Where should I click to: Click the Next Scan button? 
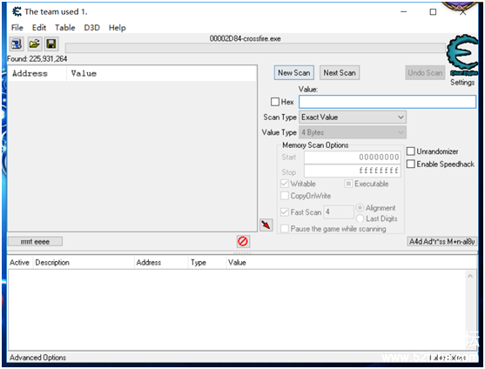(340, 72)
